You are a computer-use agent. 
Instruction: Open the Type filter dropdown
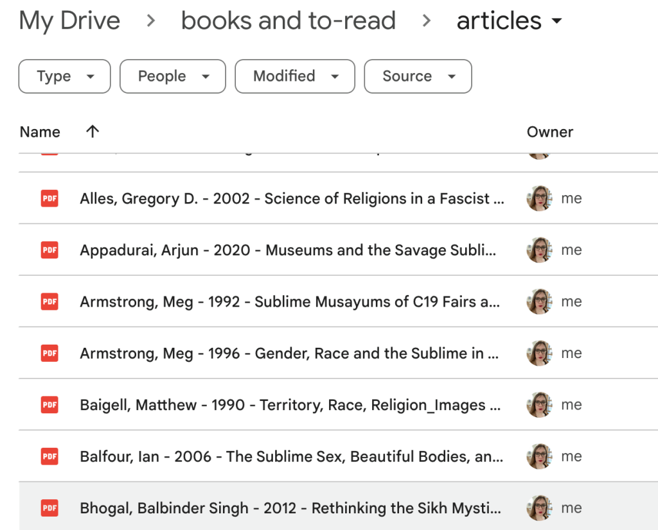pyautogui.click(x=65, y=76)
